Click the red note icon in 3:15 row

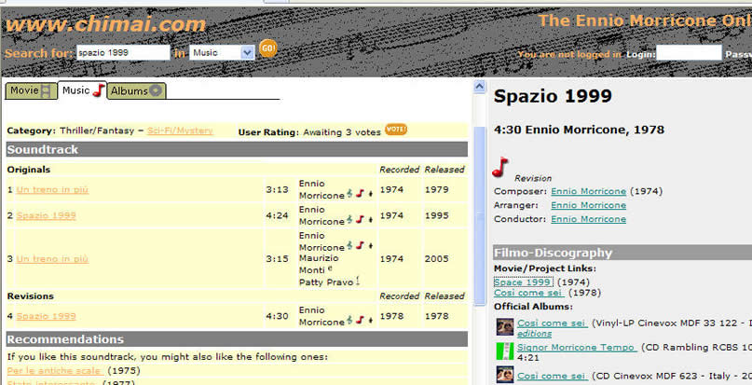coord(360,245)
